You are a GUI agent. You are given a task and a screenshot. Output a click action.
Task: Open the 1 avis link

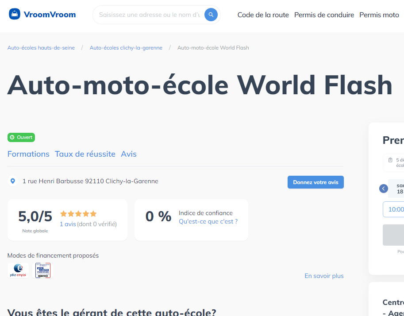point(68,224)
